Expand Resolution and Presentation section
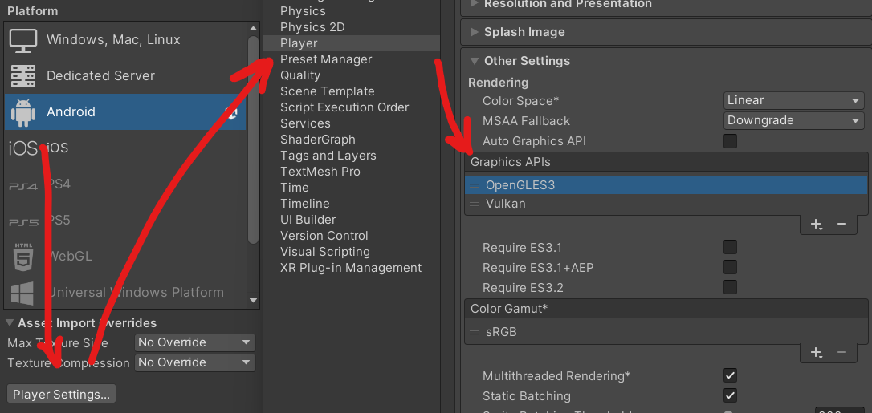Image resolution: width=872 pixels, height=413 pixels. click(x=475, y=3)
